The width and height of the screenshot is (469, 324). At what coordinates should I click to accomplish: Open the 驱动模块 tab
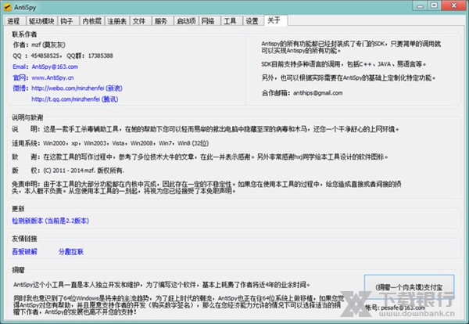(41, 21)
